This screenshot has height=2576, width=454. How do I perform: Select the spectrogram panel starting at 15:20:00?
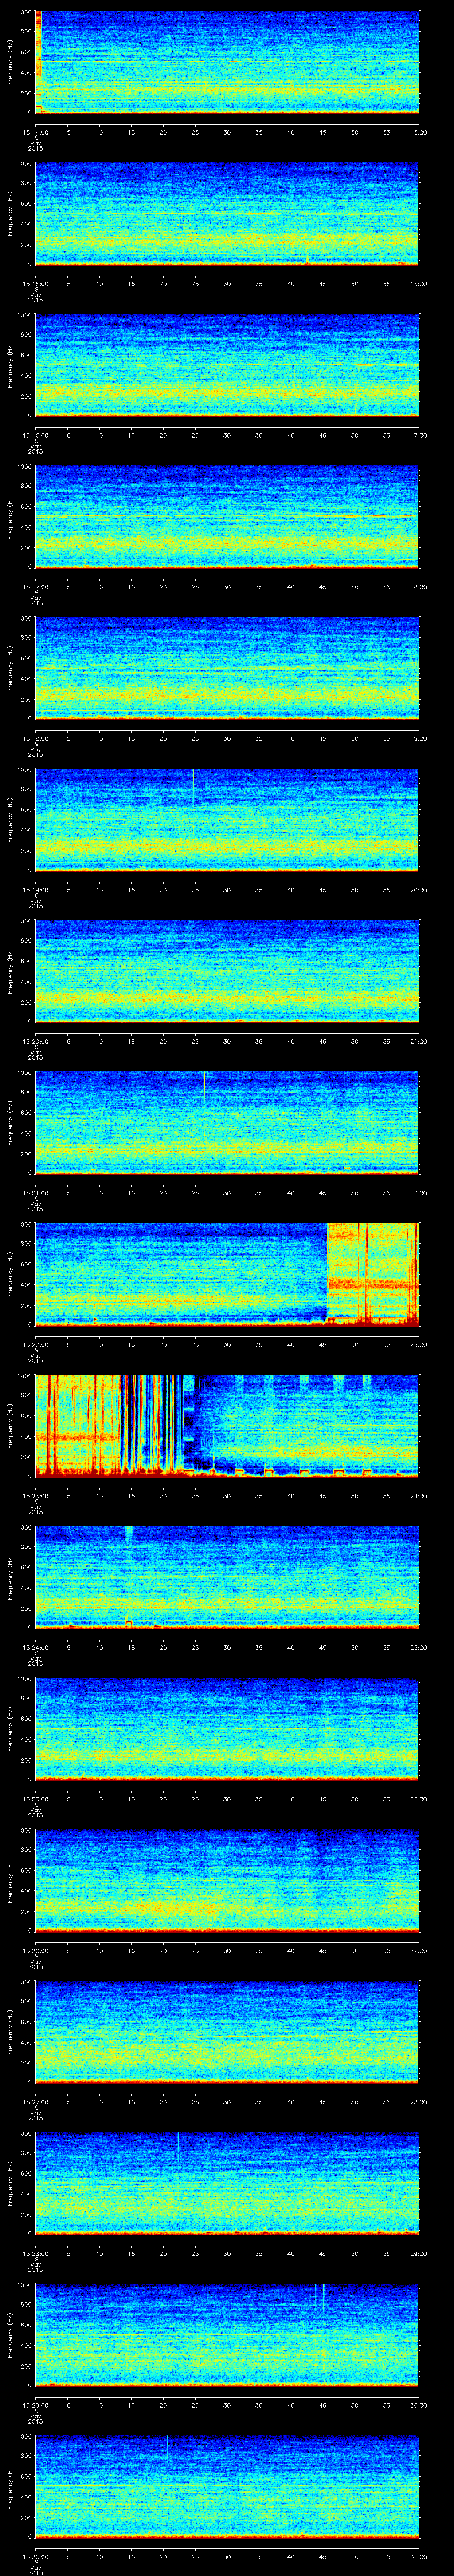point(227,971)
